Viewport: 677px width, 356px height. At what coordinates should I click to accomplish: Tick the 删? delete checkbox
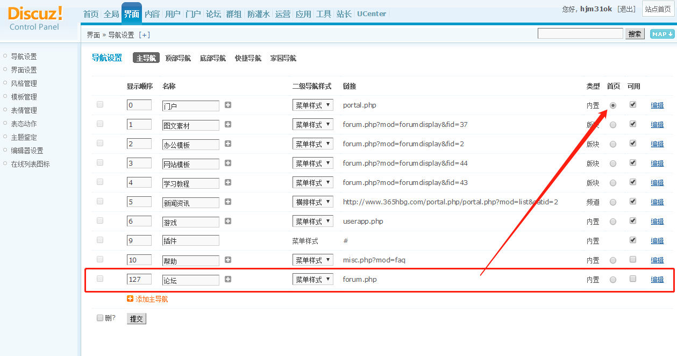[x=100, y=318]
